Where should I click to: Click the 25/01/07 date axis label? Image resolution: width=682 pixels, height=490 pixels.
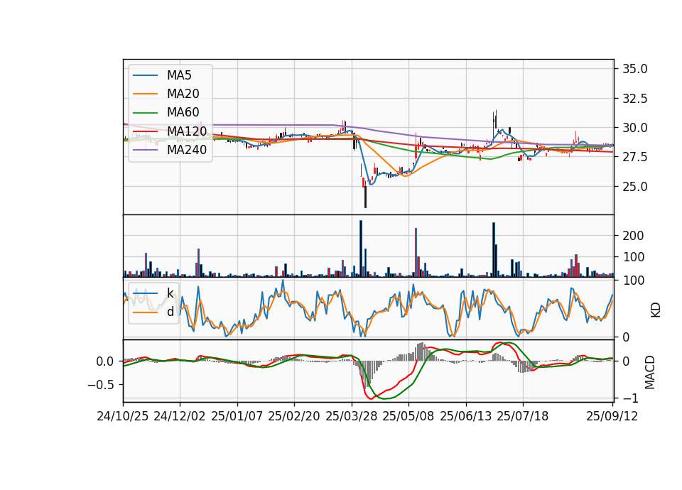tap(237, 416)
